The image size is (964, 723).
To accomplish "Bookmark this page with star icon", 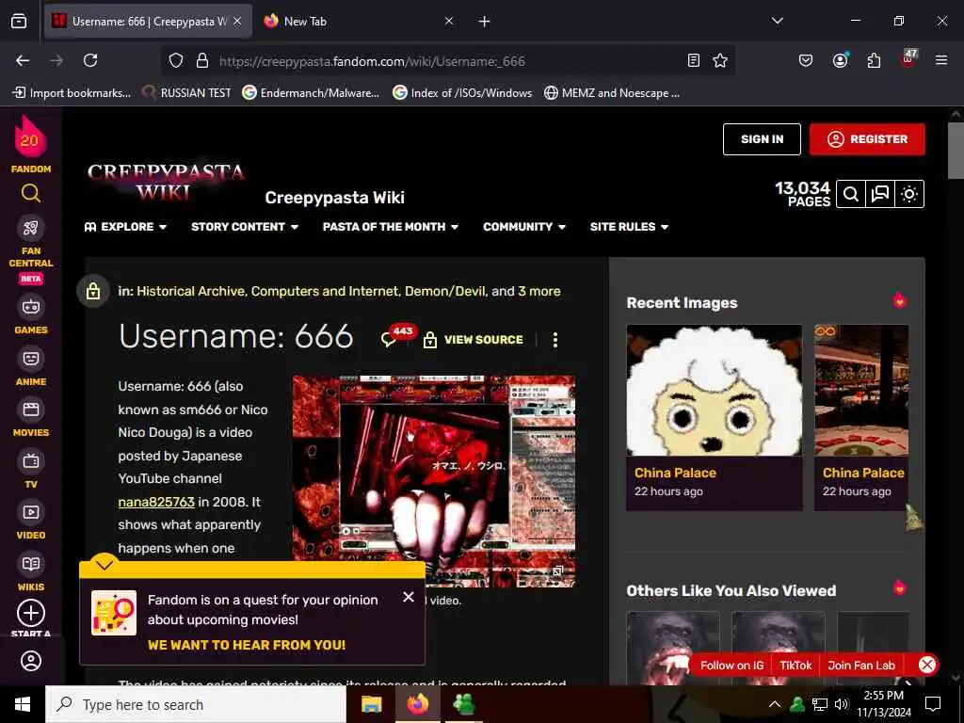I will 720,60.
